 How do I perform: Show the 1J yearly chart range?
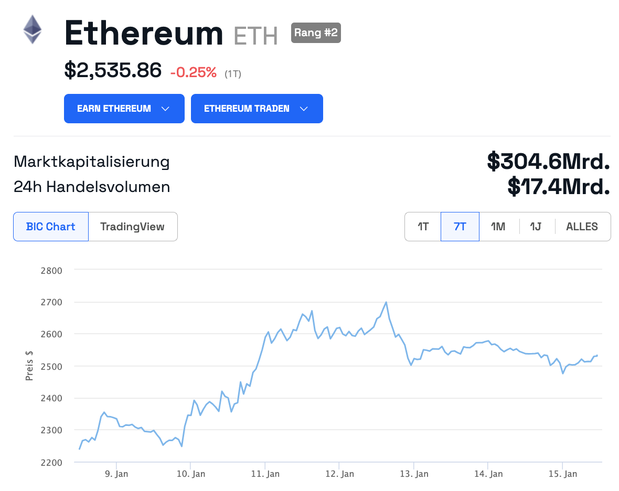pyautogui.click(x=536, y=227)
